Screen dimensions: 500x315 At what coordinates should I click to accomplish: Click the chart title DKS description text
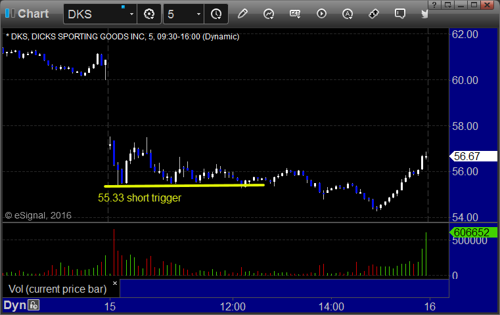coord(122,37)
